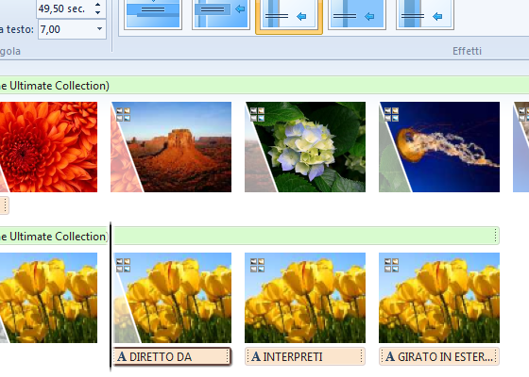The image size is (529, 377).
Task: Open the 7,00 text size dropdown
Action: 99,29
